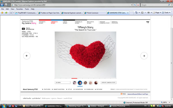
Task: Open the Tools menu in menu bar
Action: (x=27, y=9)
